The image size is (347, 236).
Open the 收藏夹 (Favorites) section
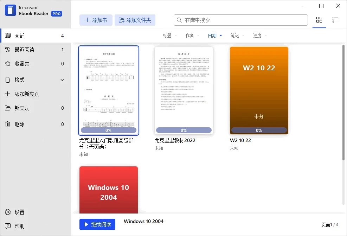click(26, 64)
